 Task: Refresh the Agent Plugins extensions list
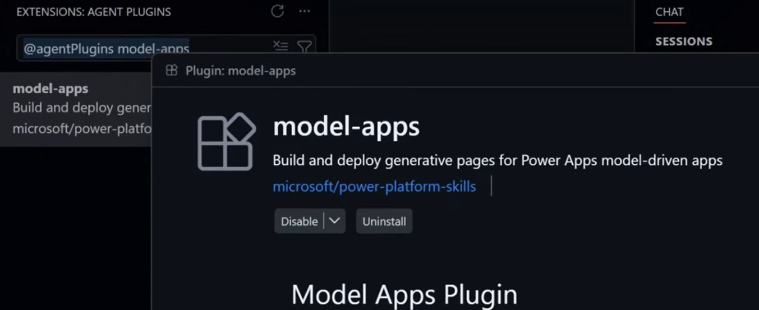[277, 11]
